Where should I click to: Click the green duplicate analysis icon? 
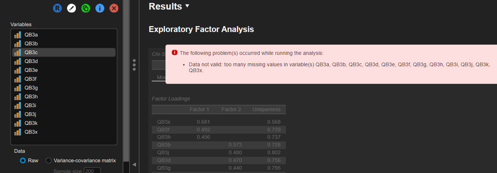(x=85, y=8)
